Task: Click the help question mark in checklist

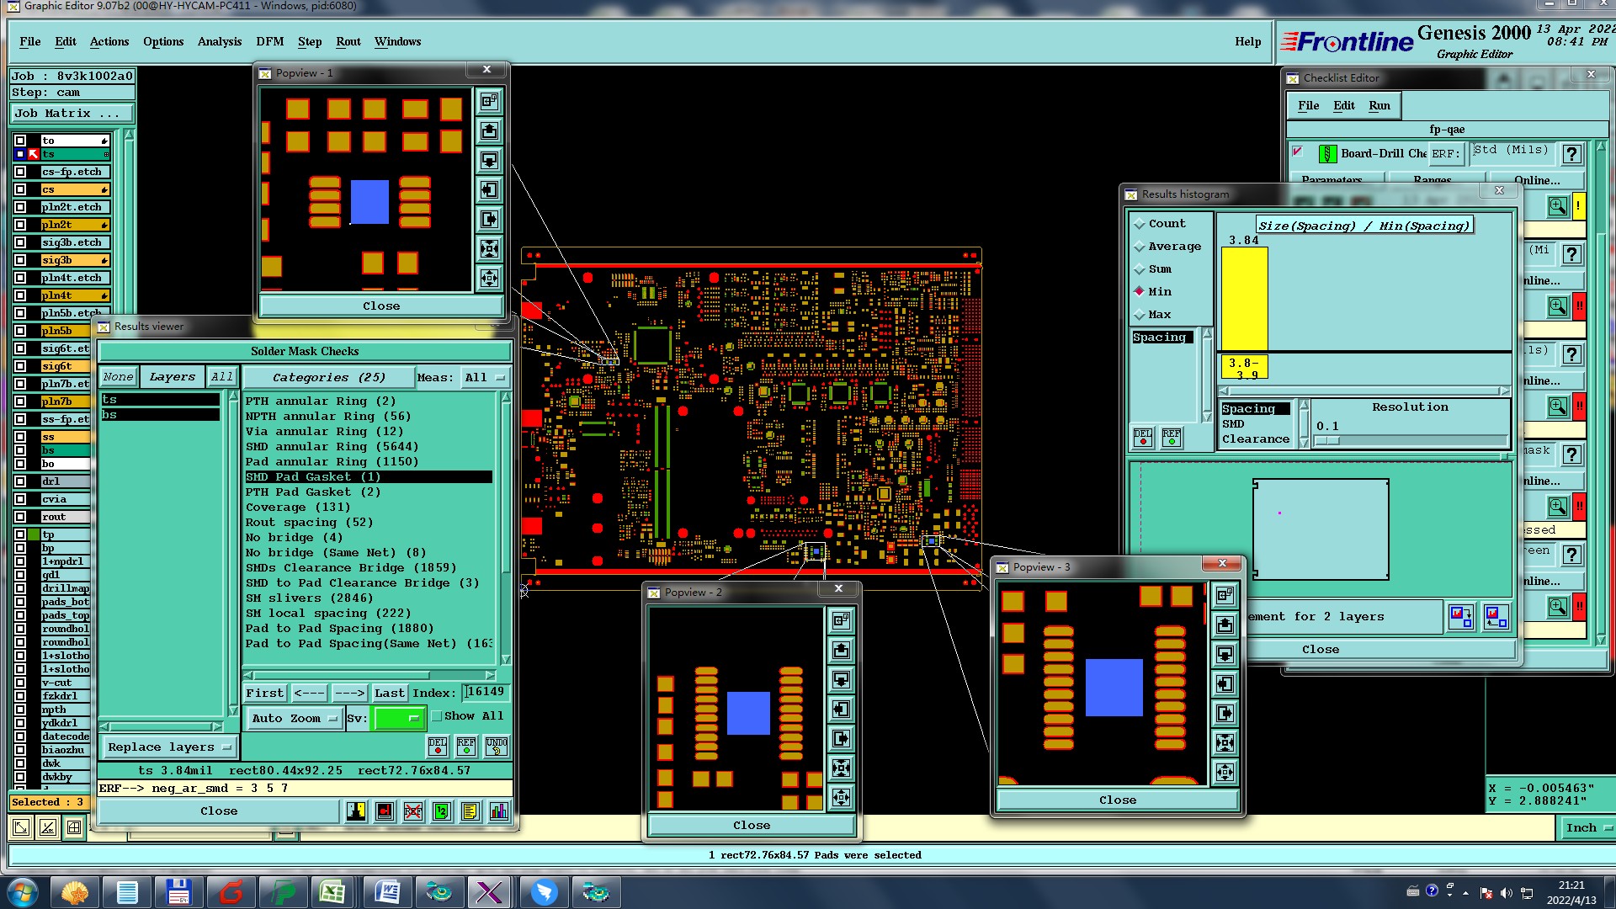Action: [1571, 154]
